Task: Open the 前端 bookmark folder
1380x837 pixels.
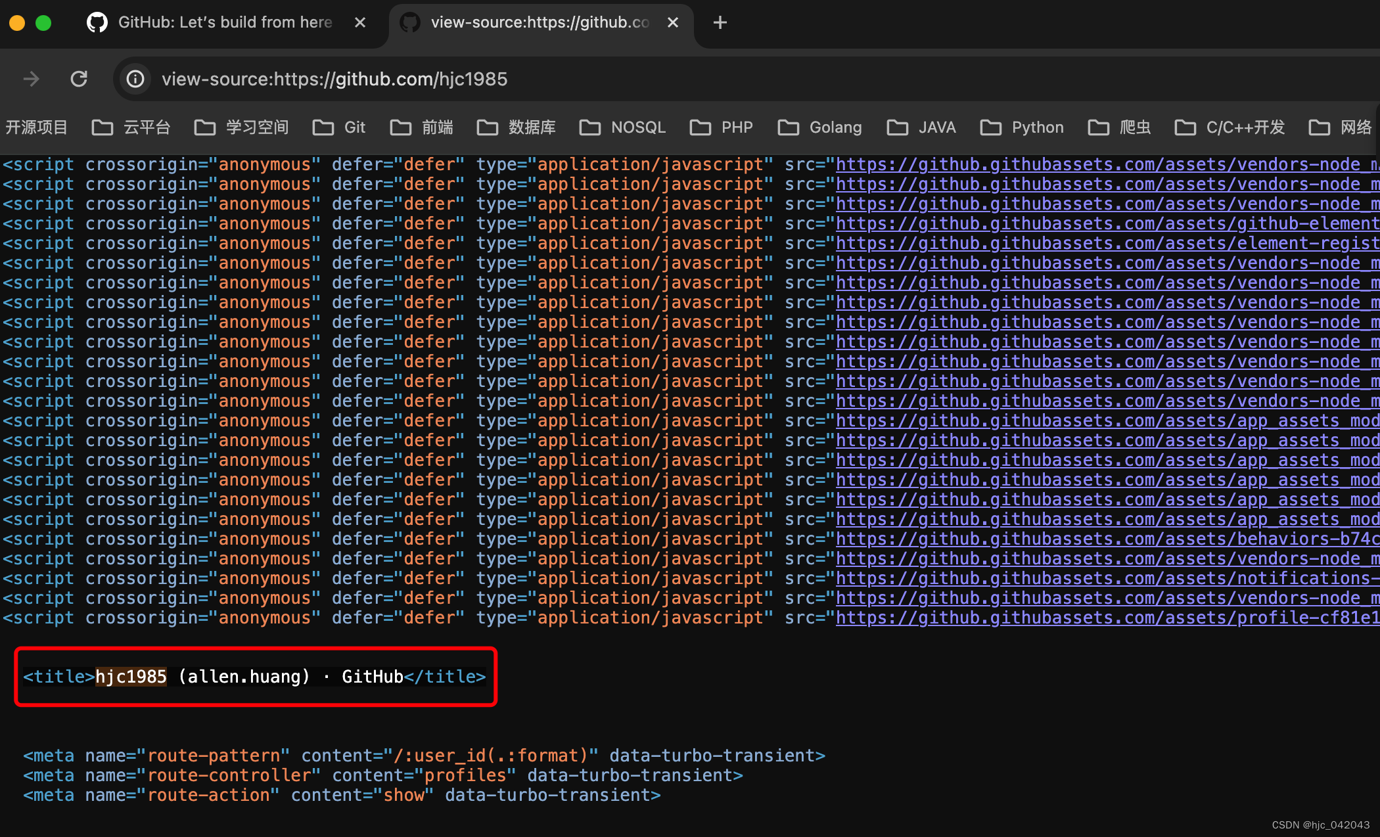Action: (x=422, y=127)
